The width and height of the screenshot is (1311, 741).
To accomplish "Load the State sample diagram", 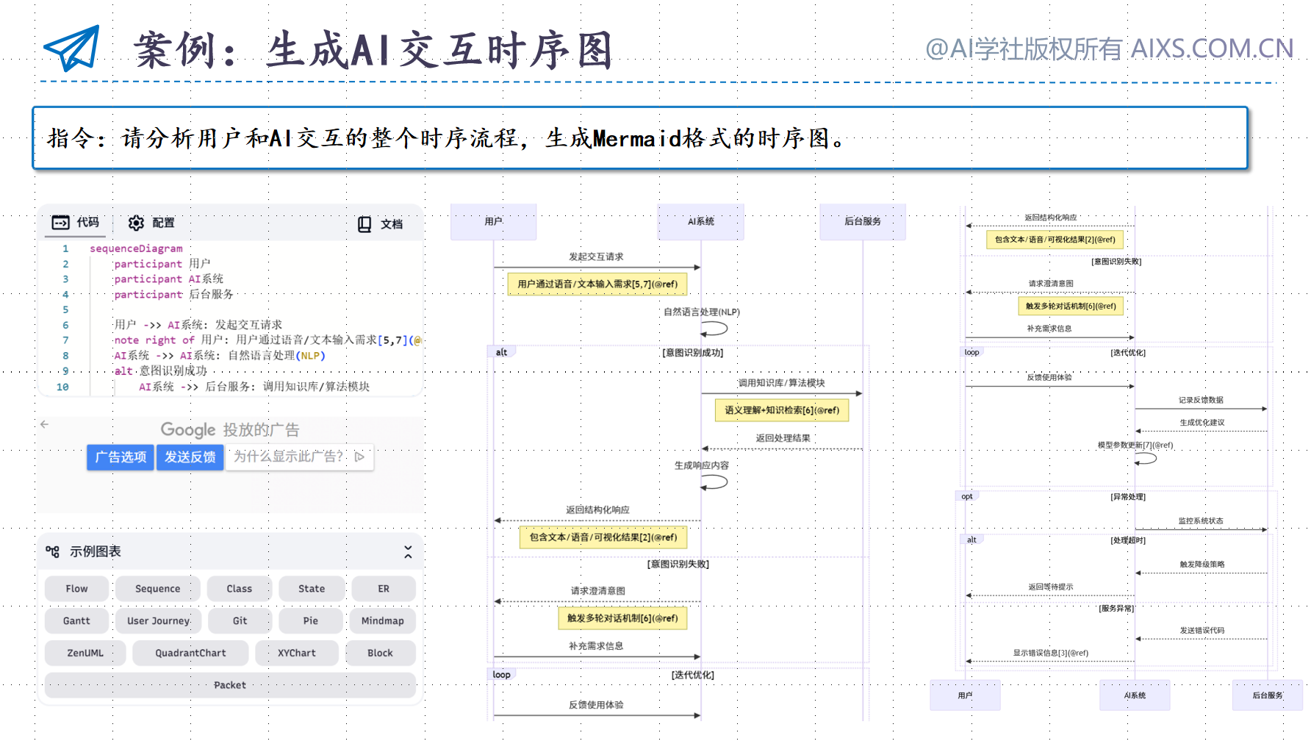I will [312, 589].
